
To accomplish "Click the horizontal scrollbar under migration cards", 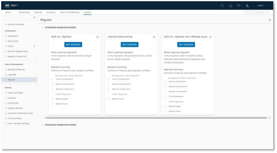I will point(156,118).
